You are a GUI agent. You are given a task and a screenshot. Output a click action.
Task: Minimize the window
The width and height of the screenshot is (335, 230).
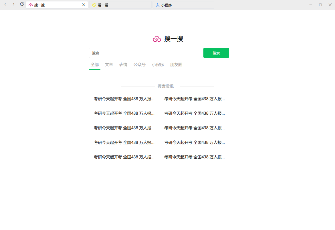pos(311,5)
